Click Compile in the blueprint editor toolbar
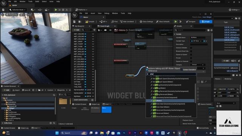This screenshot has width=242, height=136. click(x=90, y=22)
